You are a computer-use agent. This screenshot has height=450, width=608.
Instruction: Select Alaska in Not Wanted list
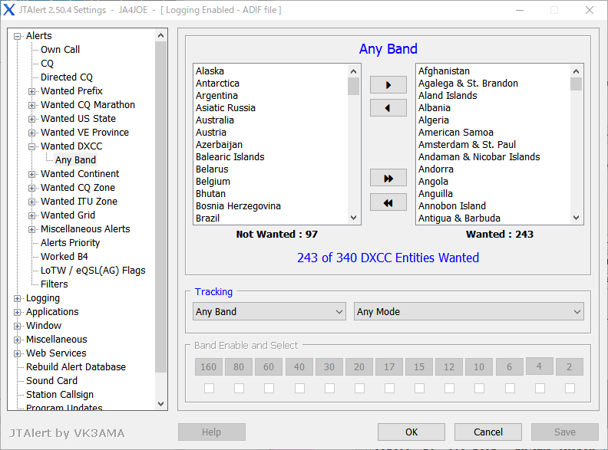click(210, 71)
